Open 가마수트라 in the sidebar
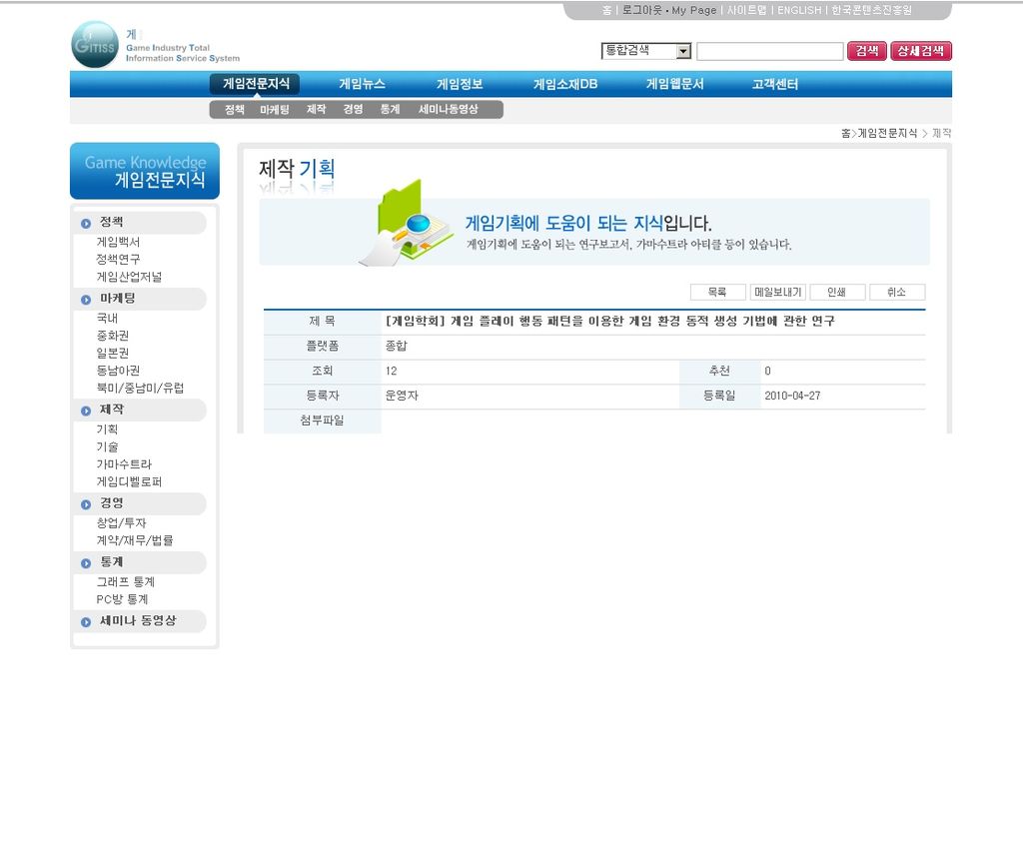 click(x=123, y=464)
